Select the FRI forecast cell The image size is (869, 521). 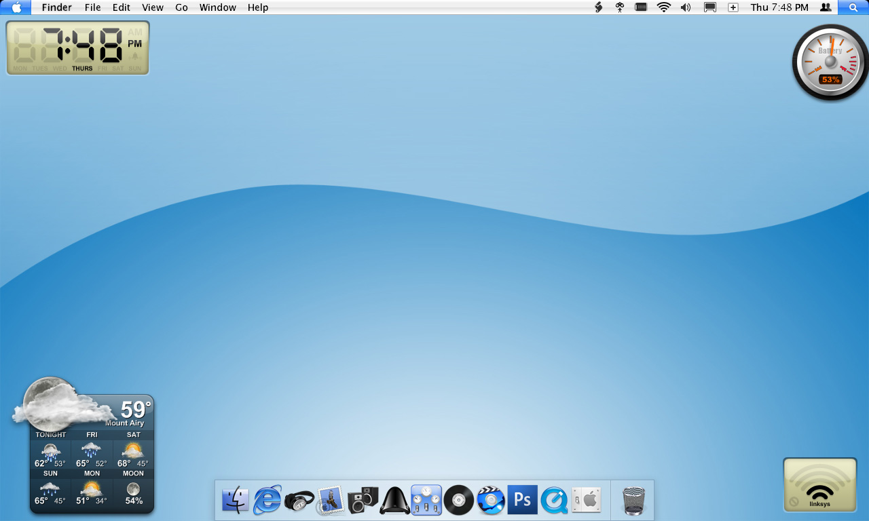92,449
